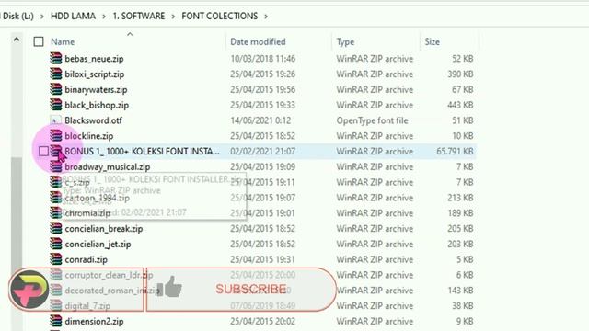Click the concielian_jet.zip archive icon
Screen dimensions: 589x331
(55, 244)
